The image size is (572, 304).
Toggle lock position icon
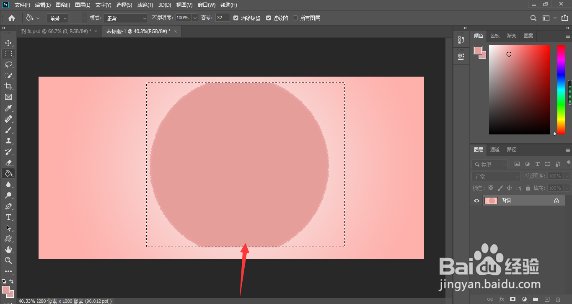[x=510, y=188]
